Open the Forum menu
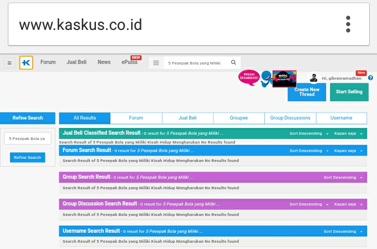The height and width of the screenshot is (249, 377). click(48, 62)
